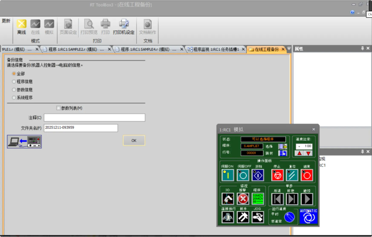Expand the document tab list arrow

[x=289, y=49]
